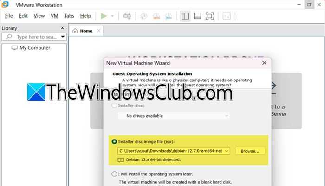Click the Revert to Snapshot icon
Screen dimensions: 325x186
coord(156,16)
